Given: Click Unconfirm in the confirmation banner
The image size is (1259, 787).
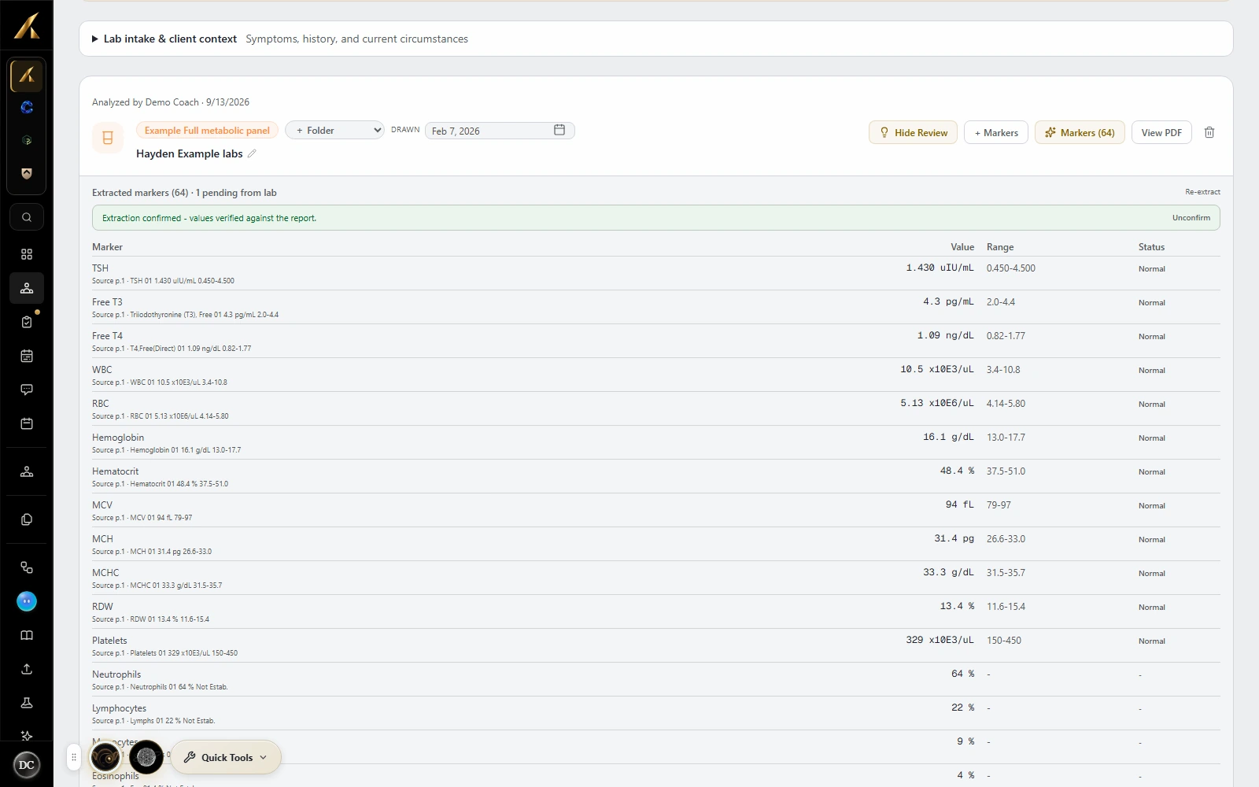Looking at the screenshot, I should pos(1191,218).
